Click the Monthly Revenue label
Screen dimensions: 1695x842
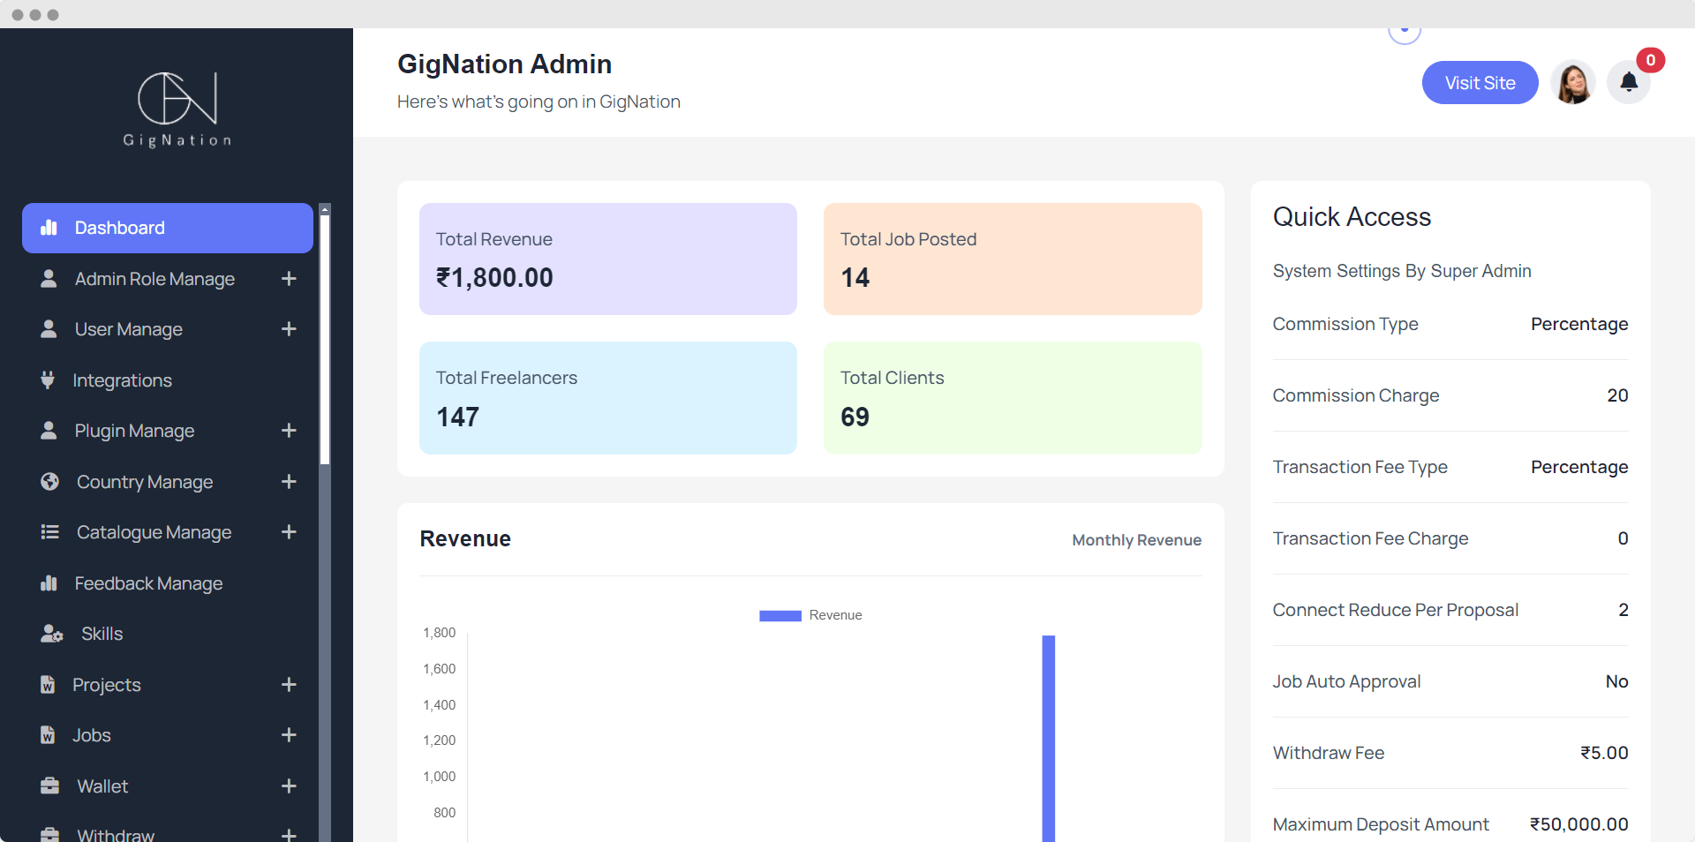pos(1136,540)
